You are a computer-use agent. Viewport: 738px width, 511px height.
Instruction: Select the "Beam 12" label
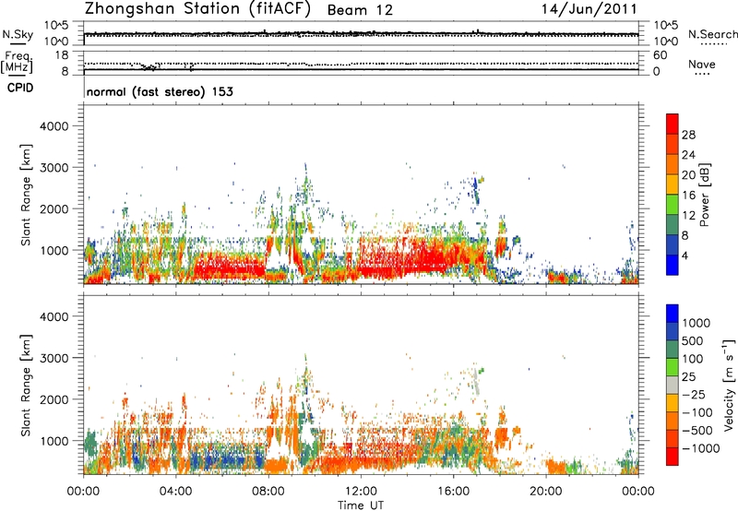point(360,10)
